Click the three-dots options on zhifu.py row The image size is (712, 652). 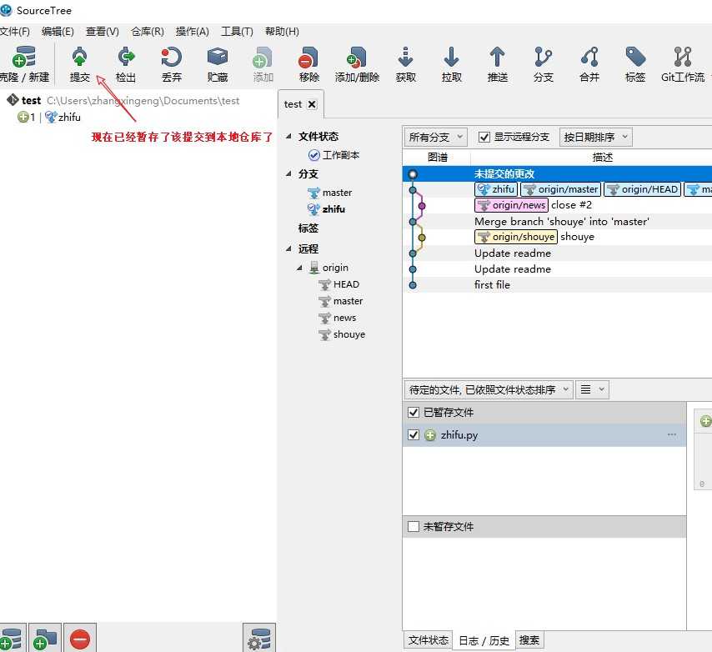tap(672, 434)
